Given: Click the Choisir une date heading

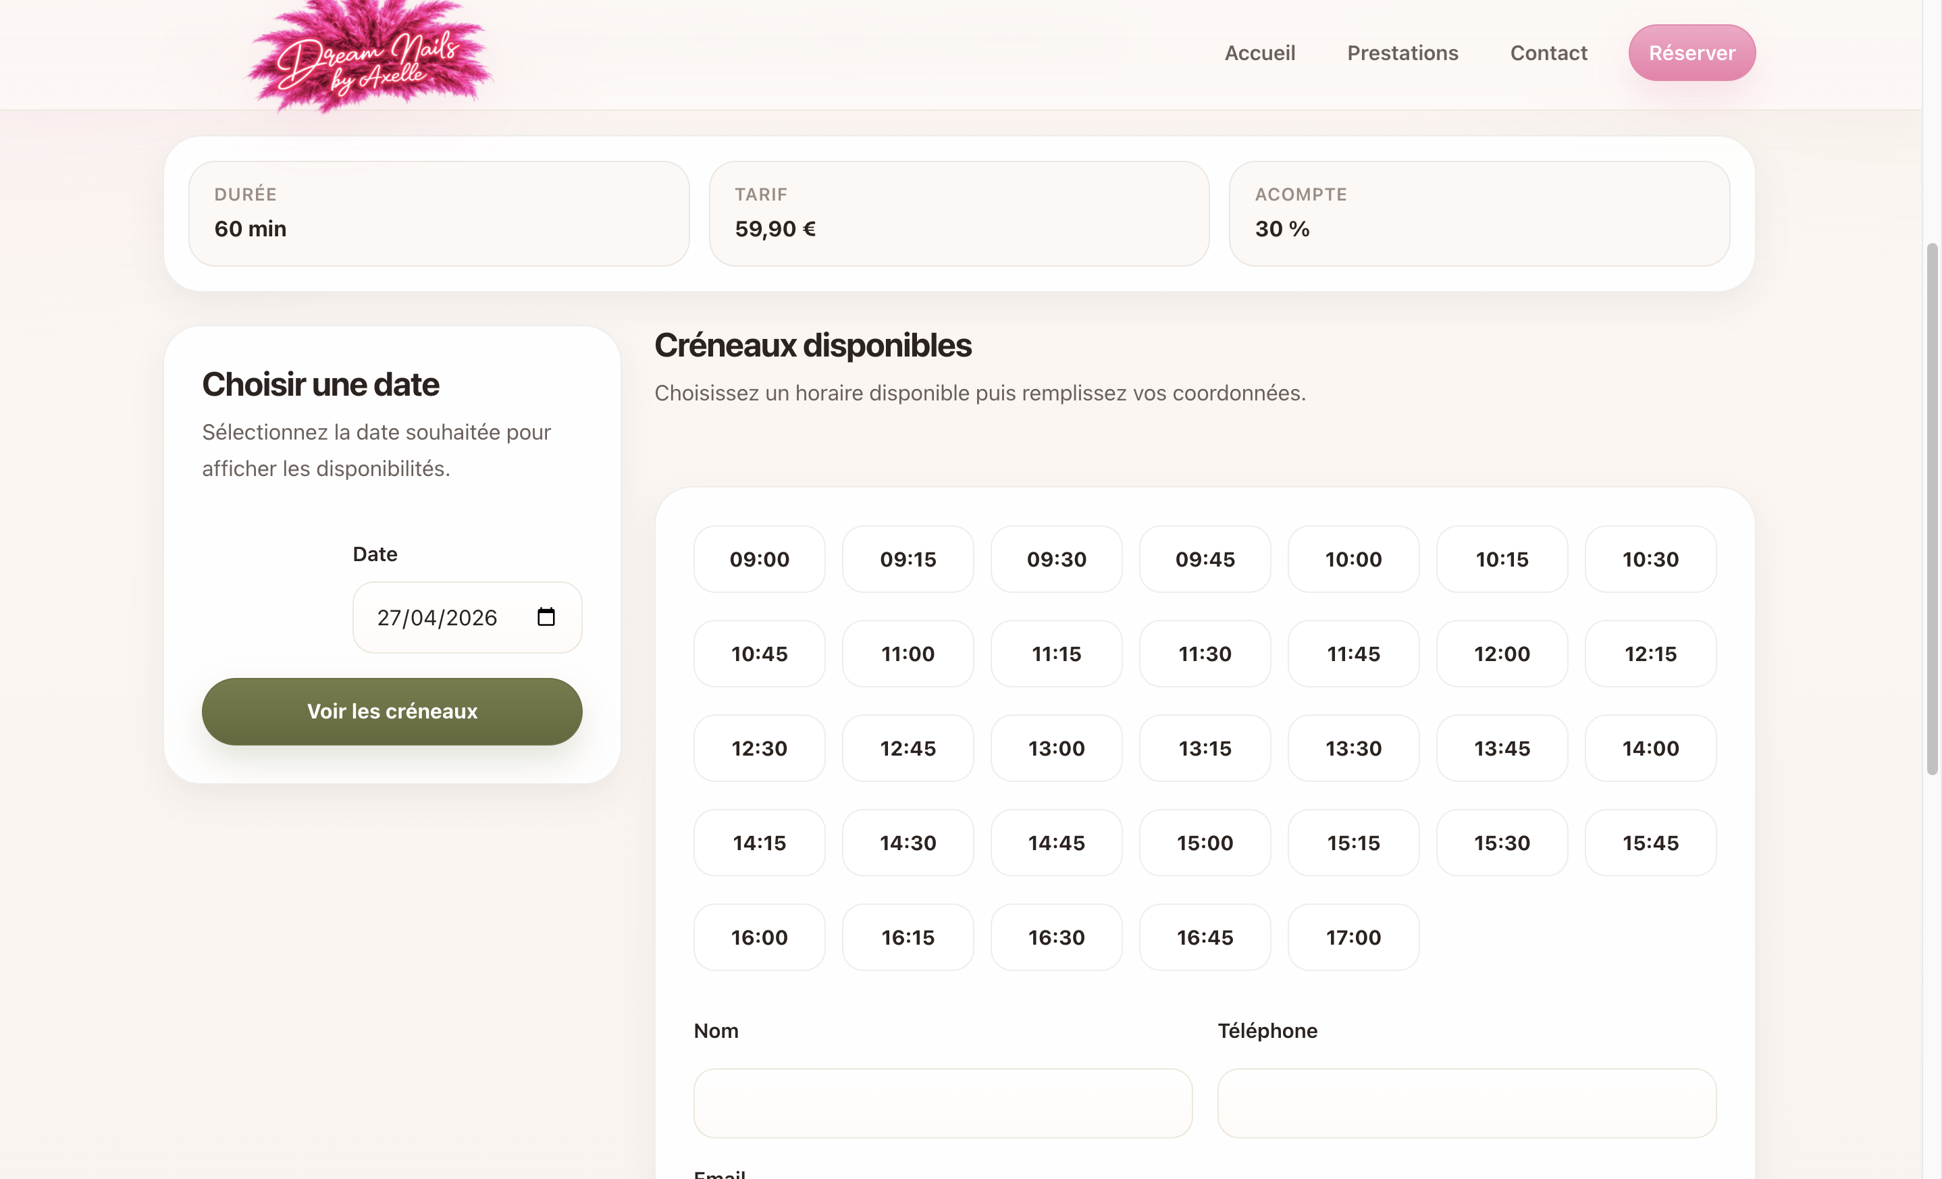Looking at the screenshot, I should [320, 385].
